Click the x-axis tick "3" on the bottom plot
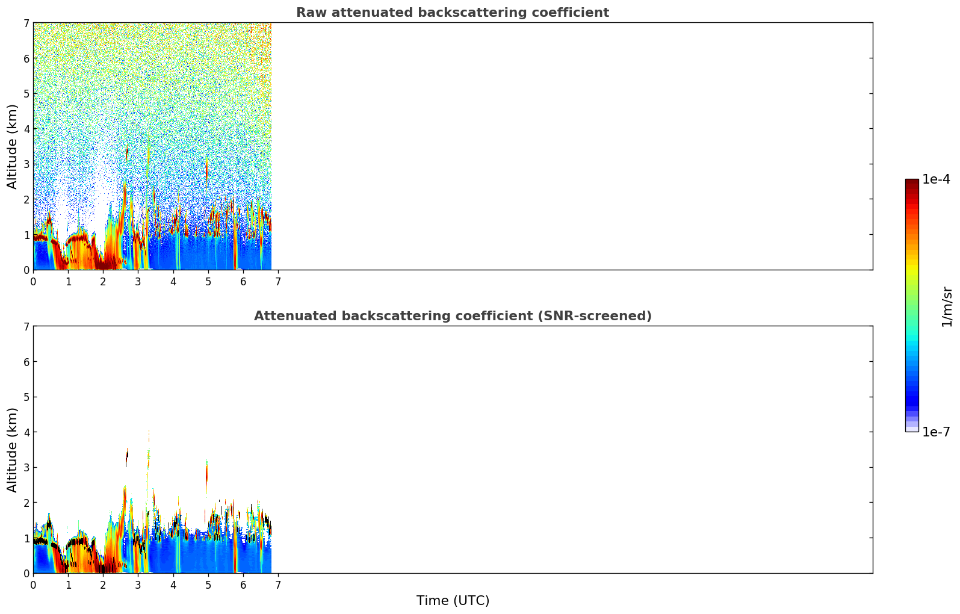Image resolution: width=960 pixels, height=614 pixels. pos(138,585)
